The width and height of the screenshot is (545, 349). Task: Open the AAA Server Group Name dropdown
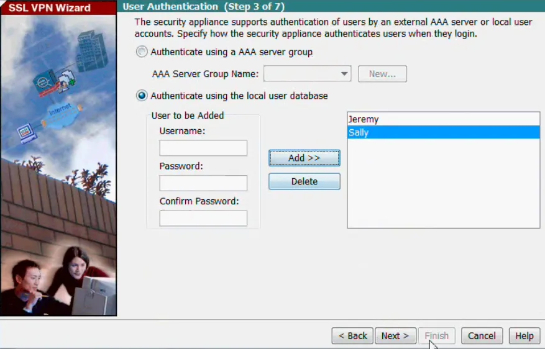307,74
